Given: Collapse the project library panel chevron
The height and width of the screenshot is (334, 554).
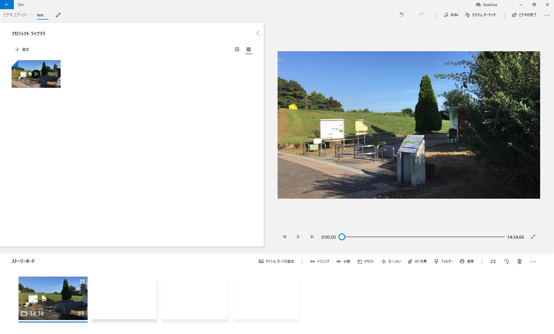Looking at the screenshot, I should pyautogui.click(x=258, y=33).
